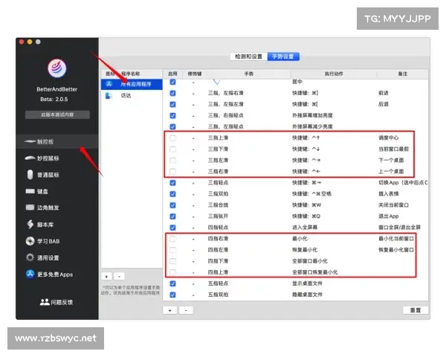Click the 问题反馈 feedback button
Image resolution: width=446 pixels, height=357 pixels.
(57, 302)
